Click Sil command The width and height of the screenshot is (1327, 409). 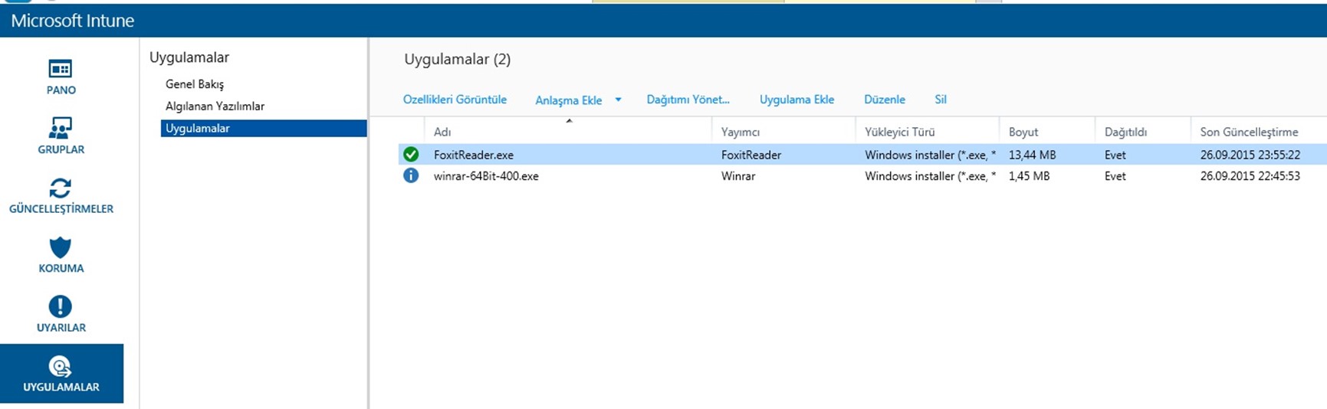tap(941, 100)
